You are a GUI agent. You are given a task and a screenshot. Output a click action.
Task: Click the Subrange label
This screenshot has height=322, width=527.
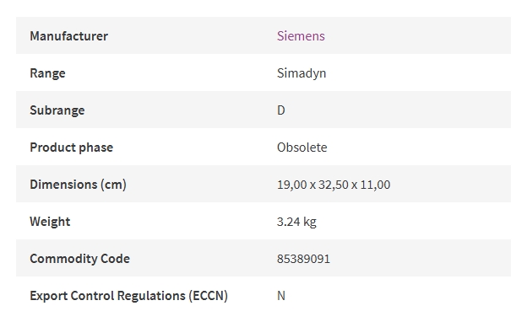(x=57, y=110)
